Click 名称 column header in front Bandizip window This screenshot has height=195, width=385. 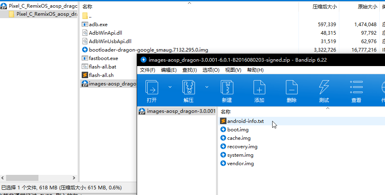point(225,112)
